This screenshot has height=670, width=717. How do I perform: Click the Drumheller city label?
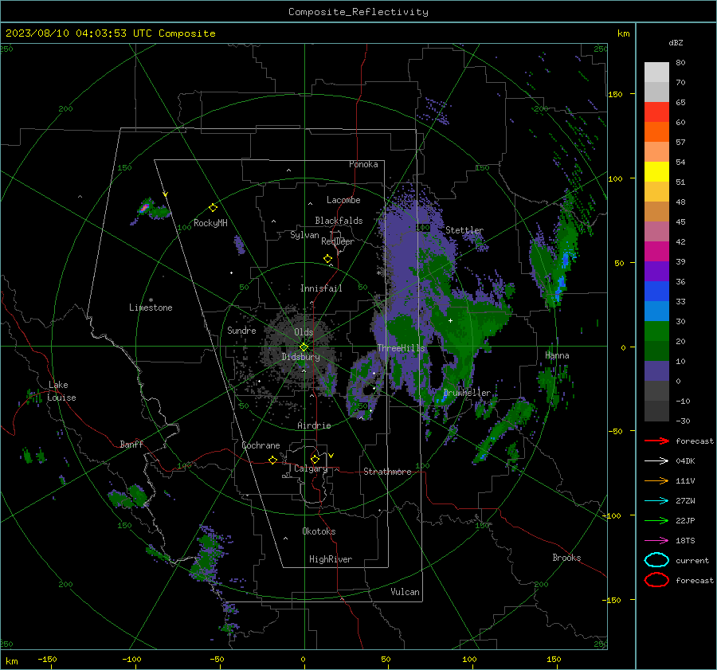point(468,393)
